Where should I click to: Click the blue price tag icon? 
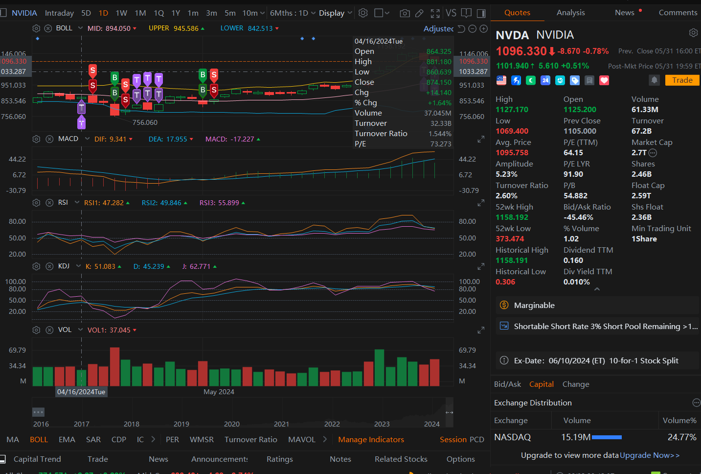coord(575,80)
